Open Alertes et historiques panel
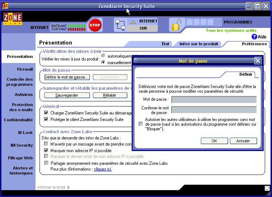 coord(21,171)
